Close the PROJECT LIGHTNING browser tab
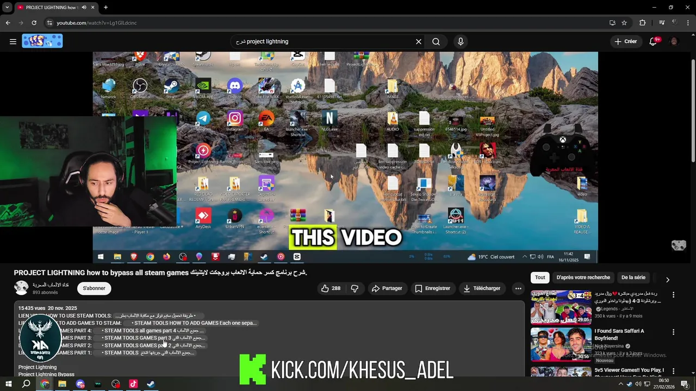Image resolution: width=696 pixels, height=391 pixels. click(93, 8)
